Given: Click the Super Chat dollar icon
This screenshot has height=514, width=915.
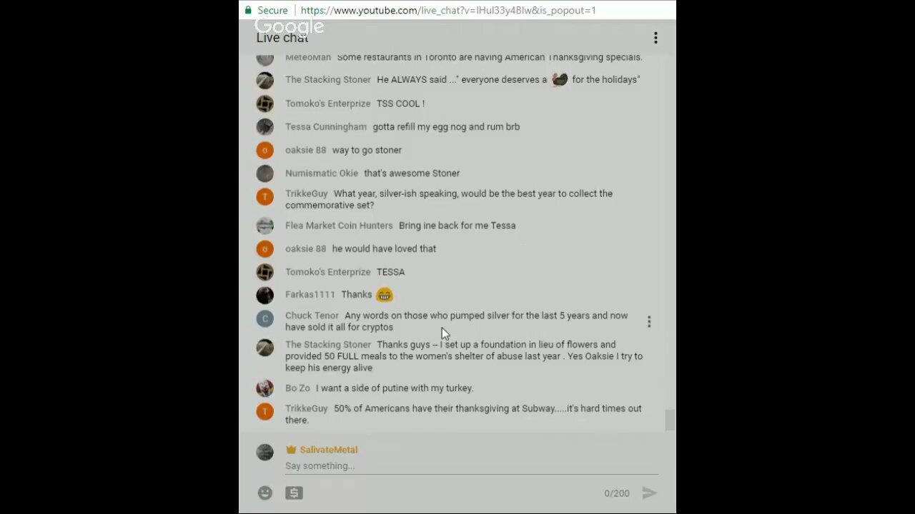Looking at the screenshot, I should click(294, 493).
